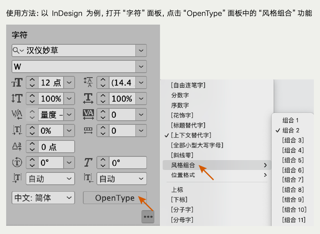320x234 pixels.
Task: Toggle [自由连笔字] menu option
Action: tap(188, 85)
